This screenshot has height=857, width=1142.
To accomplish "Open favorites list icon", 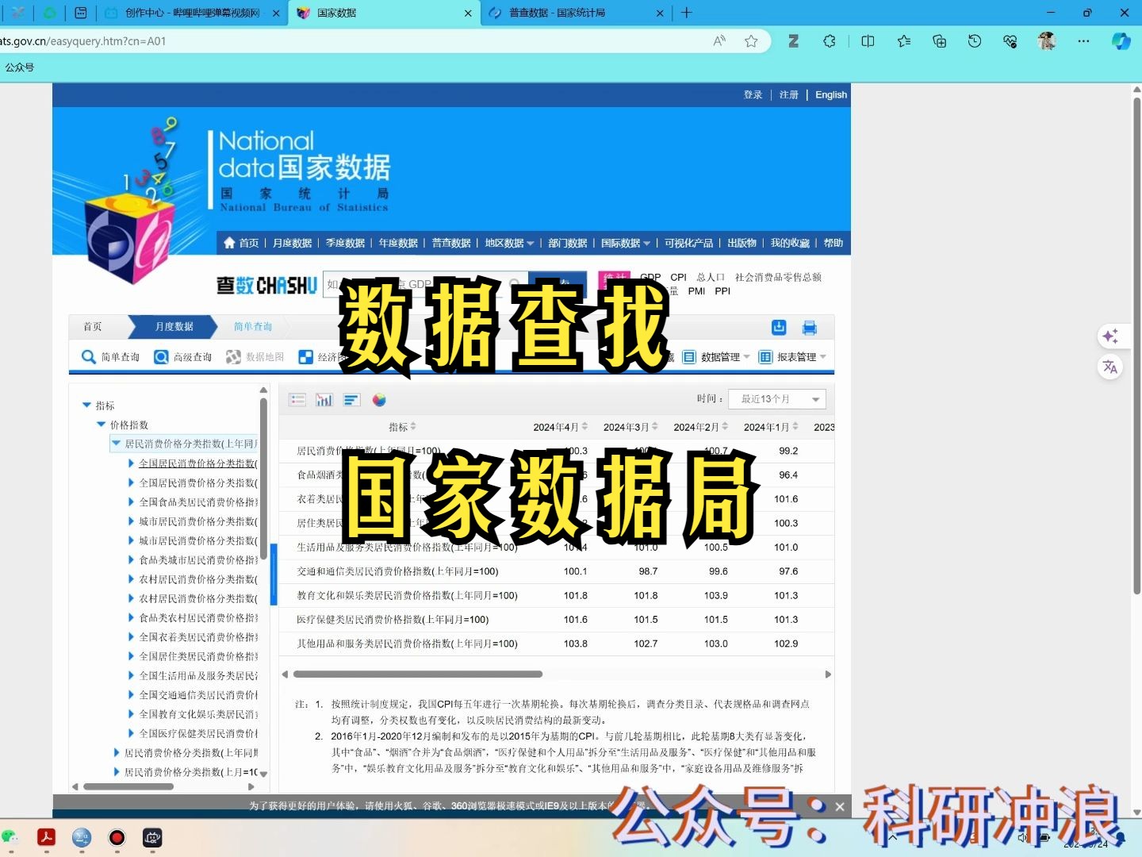I will (904, 40).
